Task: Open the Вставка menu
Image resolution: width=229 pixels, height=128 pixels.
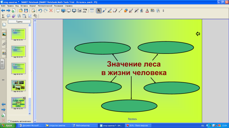Action: (24, 6)
